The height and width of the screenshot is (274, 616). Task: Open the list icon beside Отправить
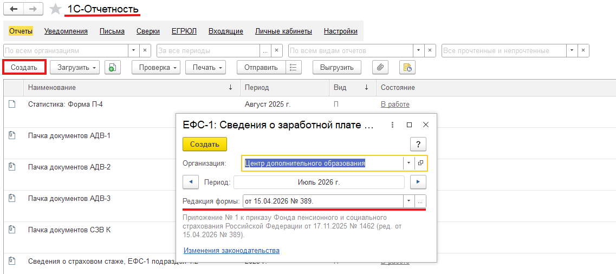[293, 68]
